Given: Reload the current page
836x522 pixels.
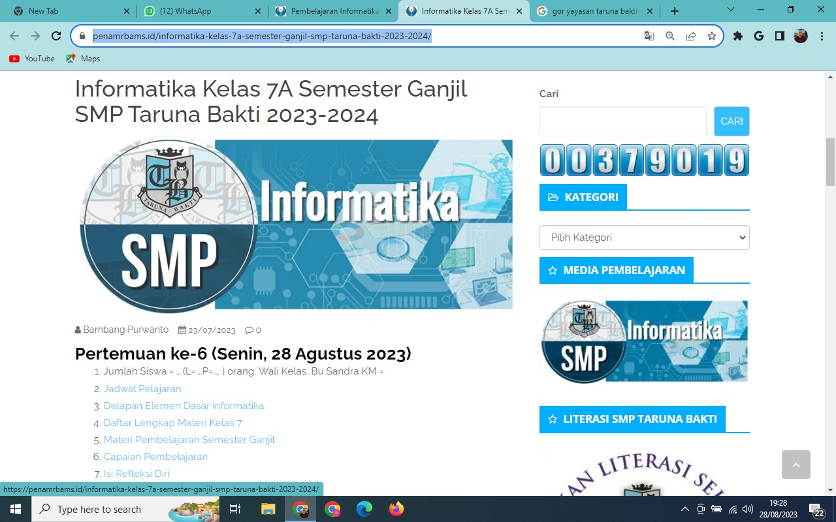Looking at the screenshot, I should (x=56, y=37).
